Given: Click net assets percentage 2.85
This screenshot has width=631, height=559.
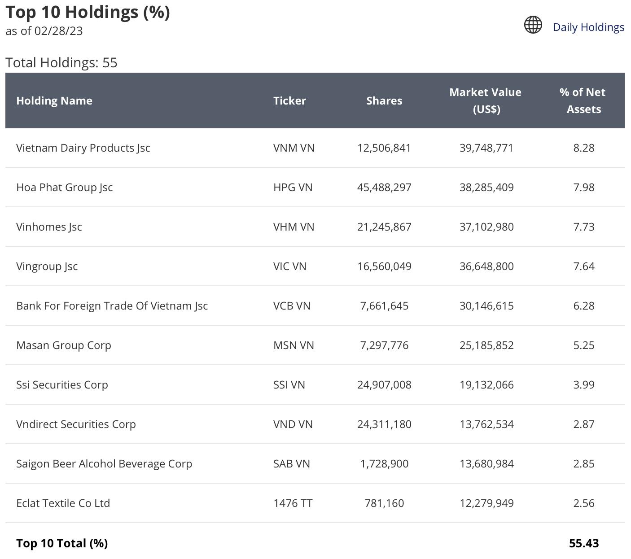Looking at the screenshot, I should pos(584,463).
